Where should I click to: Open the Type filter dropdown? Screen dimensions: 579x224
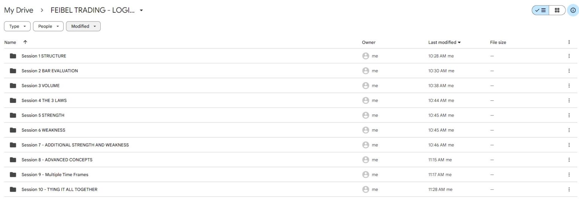(x=17, y=26)
